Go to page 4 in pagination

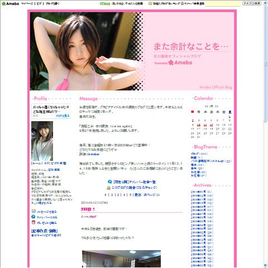tap(124, 195)
